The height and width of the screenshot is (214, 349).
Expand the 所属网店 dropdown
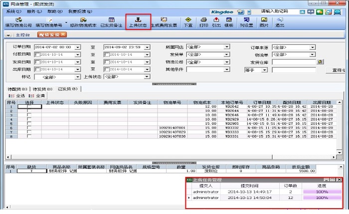(x=227, y=47)
